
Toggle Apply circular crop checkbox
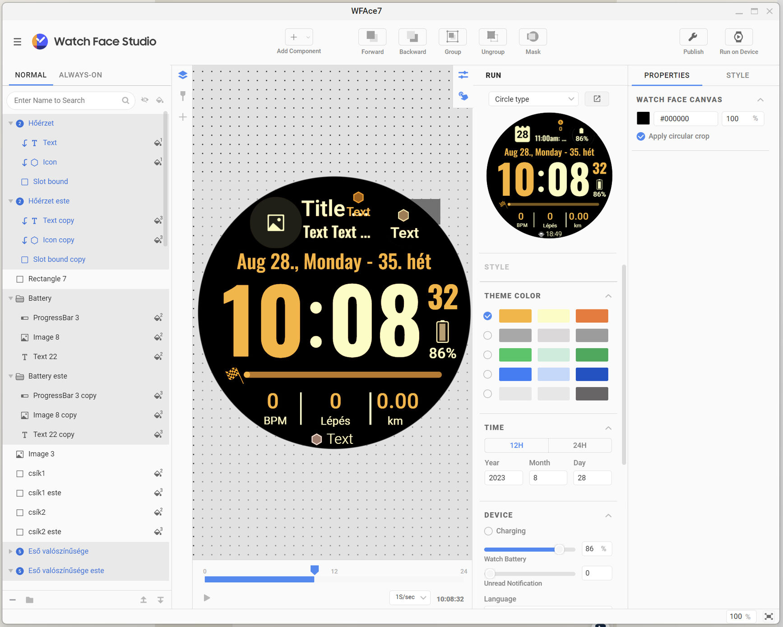click(641, 136)
